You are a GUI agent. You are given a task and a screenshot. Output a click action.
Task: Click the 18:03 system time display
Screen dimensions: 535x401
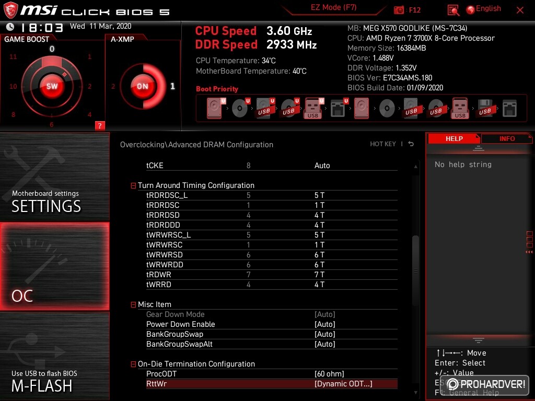42,27
